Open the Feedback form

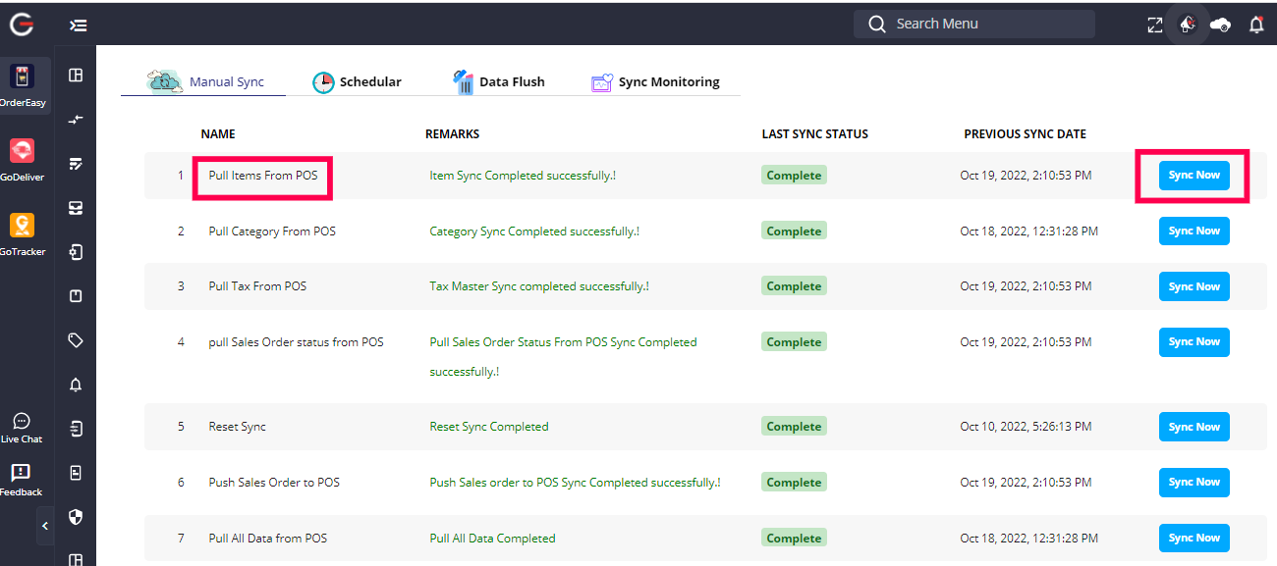(x=21, y=480)
